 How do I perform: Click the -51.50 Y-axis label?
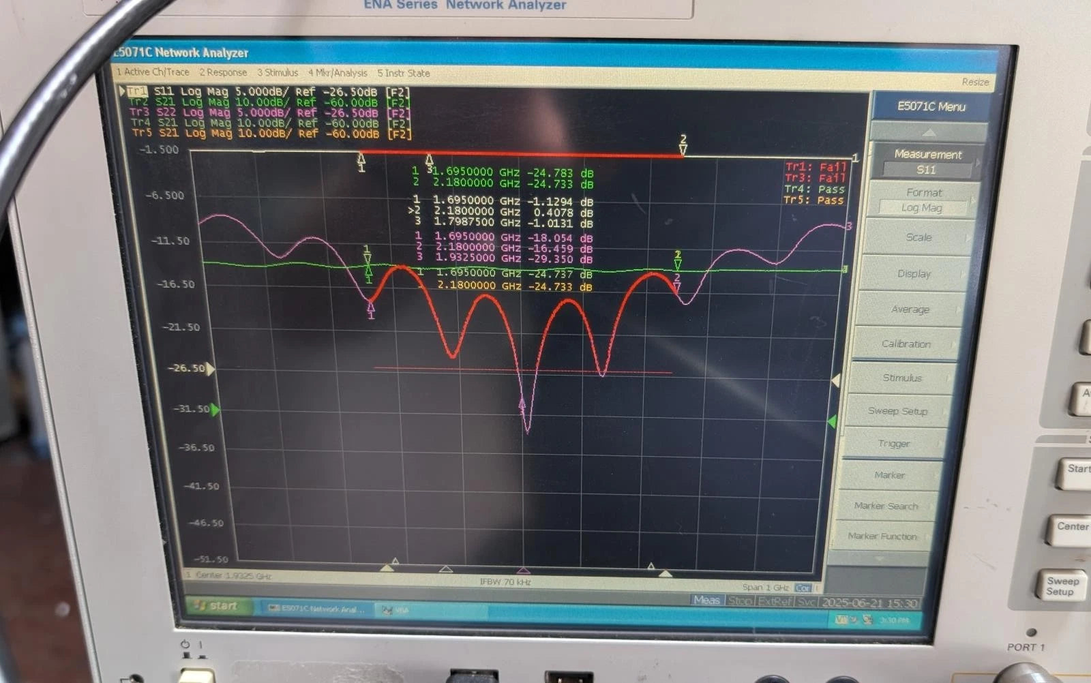point(211,559)
